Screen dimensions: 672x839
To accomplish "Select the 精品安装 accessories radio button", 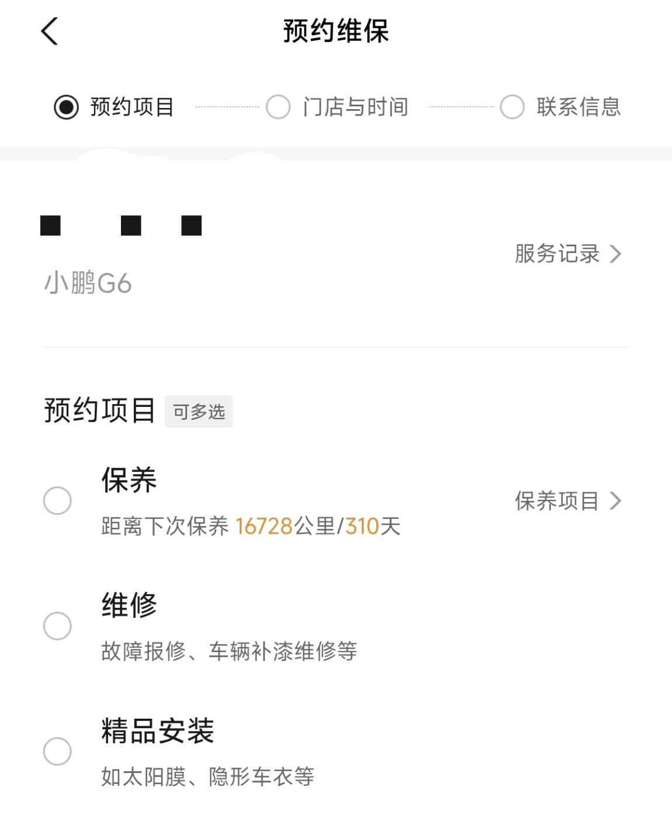I will pos(57,751).
